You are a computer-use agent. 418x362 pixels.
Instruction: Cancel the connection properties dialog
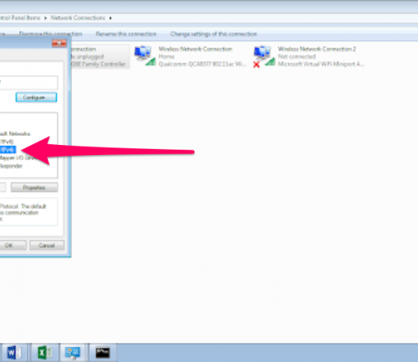tap(47, 245)
